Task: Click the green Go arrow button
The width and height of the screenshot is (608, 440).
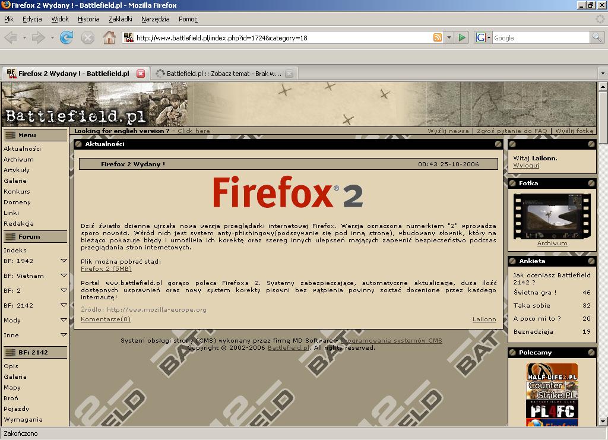Action: click(x=463, y=38)
